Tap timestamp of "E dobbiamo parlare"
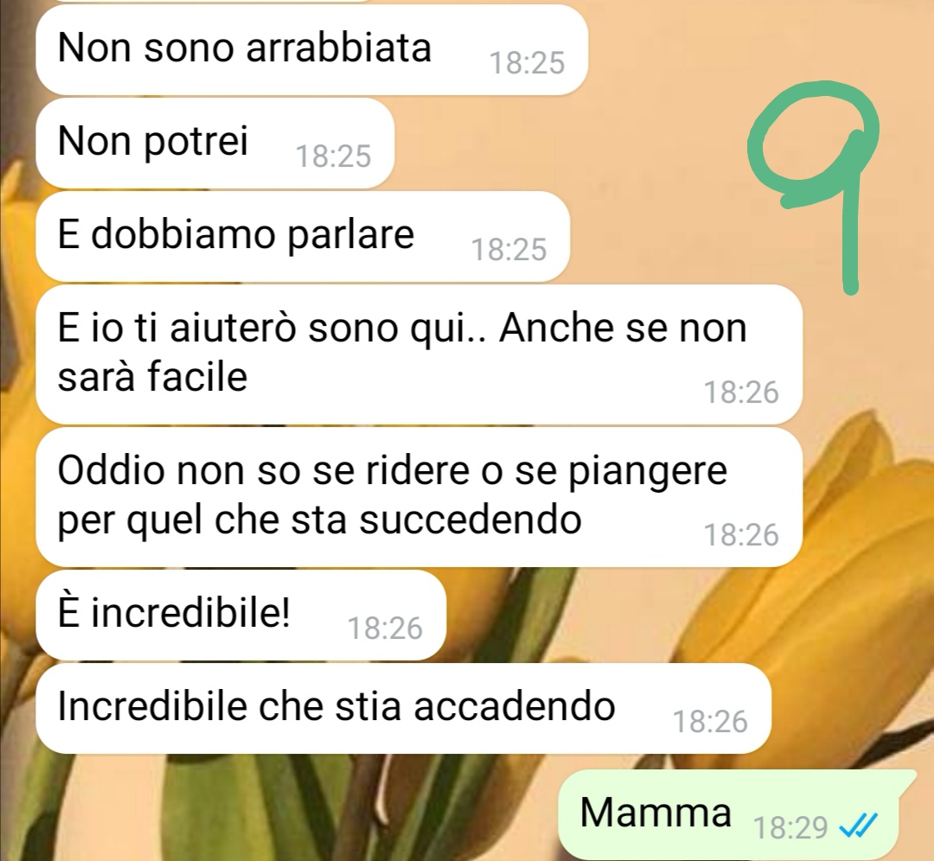The image size is (934, 861). 509,250
